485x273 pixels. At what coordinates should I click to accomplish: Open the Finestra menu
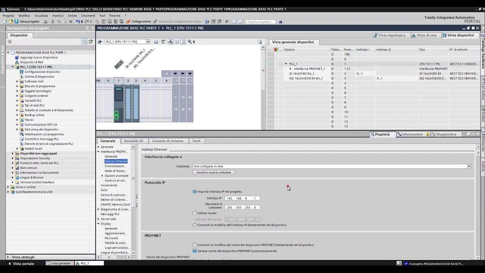click(x=115, y=16)
